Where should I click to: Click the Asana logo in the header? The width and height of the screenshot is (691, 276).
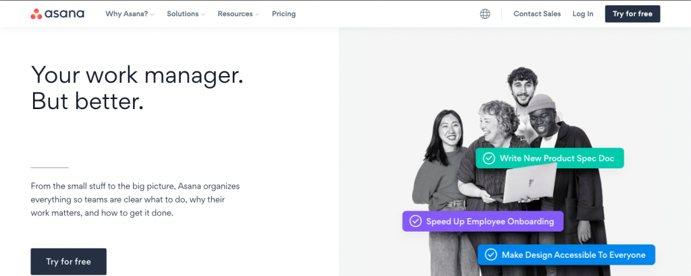(57, 14)
